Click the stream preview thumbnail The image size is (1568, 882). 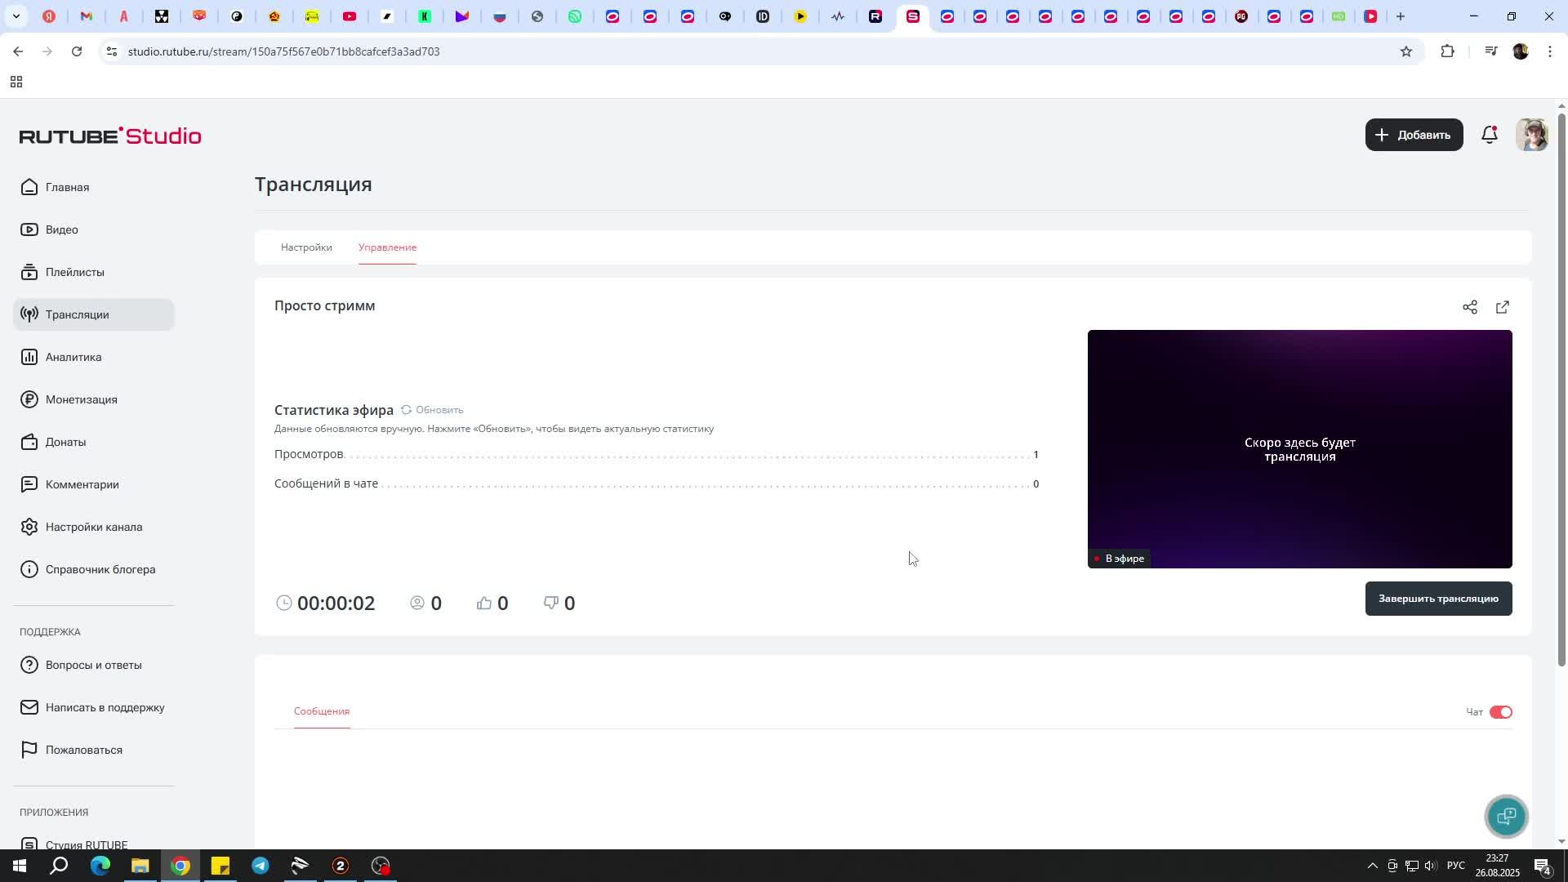pos(1298,449)
